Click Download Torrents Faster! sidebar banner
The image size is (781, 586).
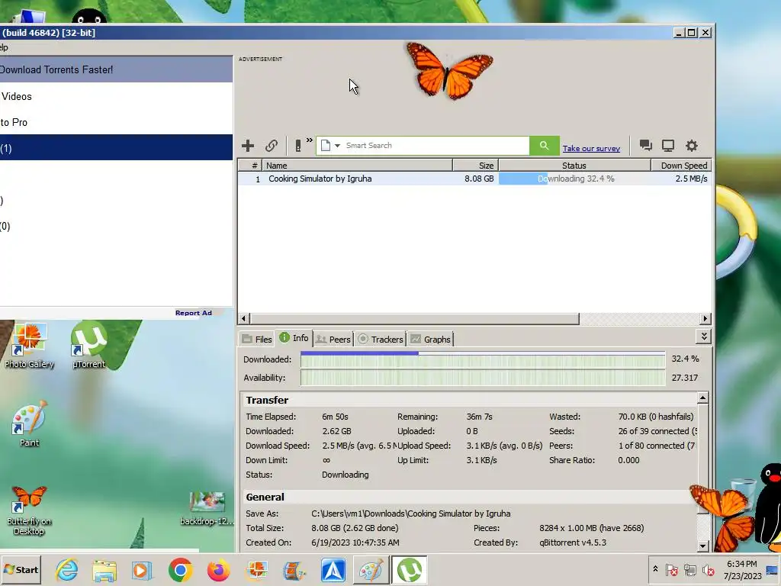click(116, 69)
